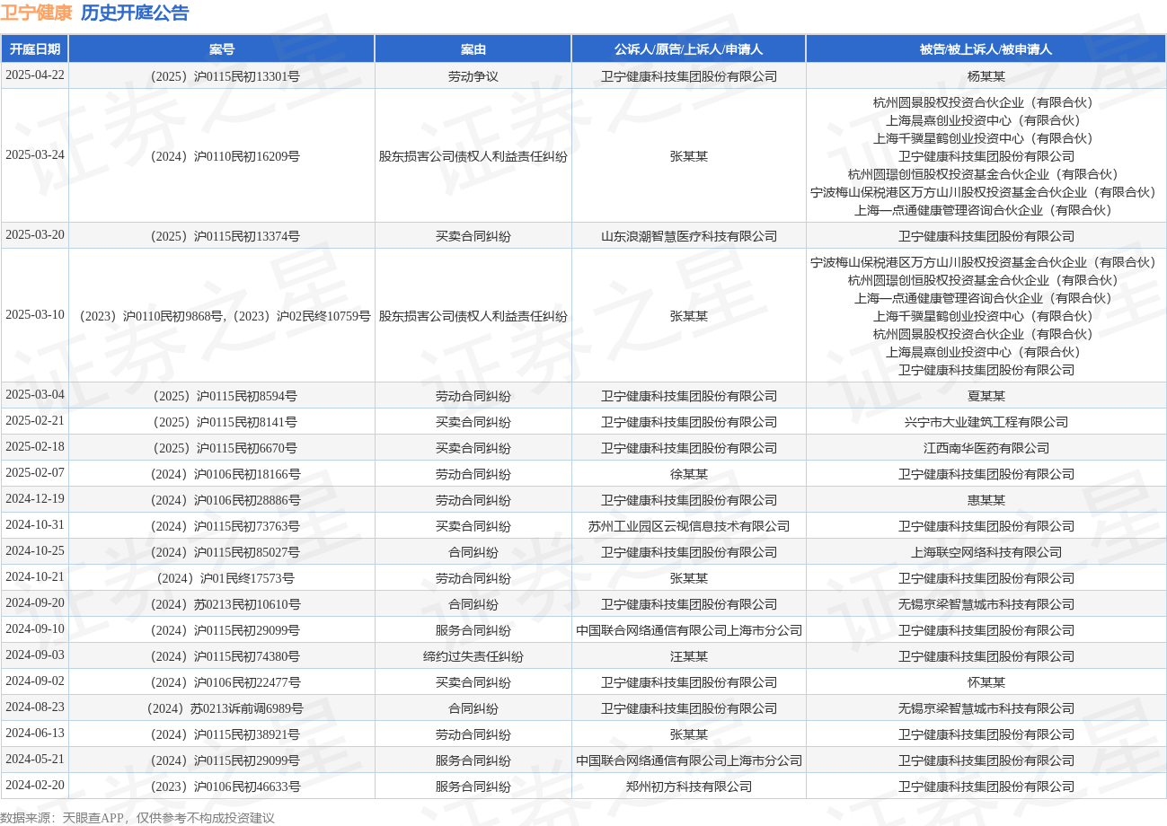Click the 历史开庭公告 heading
1167x826 pixels.
pos(135,13)
